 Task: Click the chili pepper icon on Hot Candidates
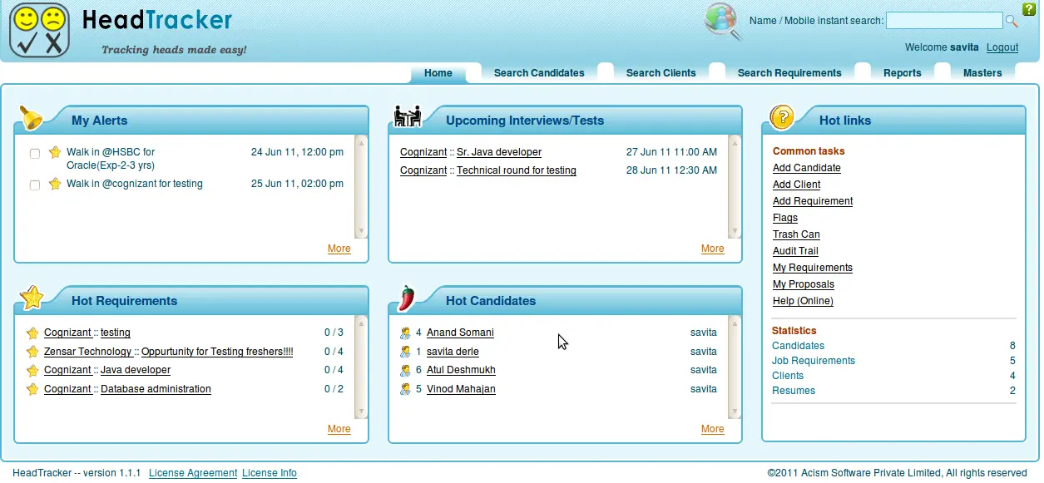pyautogui.click(x=407, y=298)
